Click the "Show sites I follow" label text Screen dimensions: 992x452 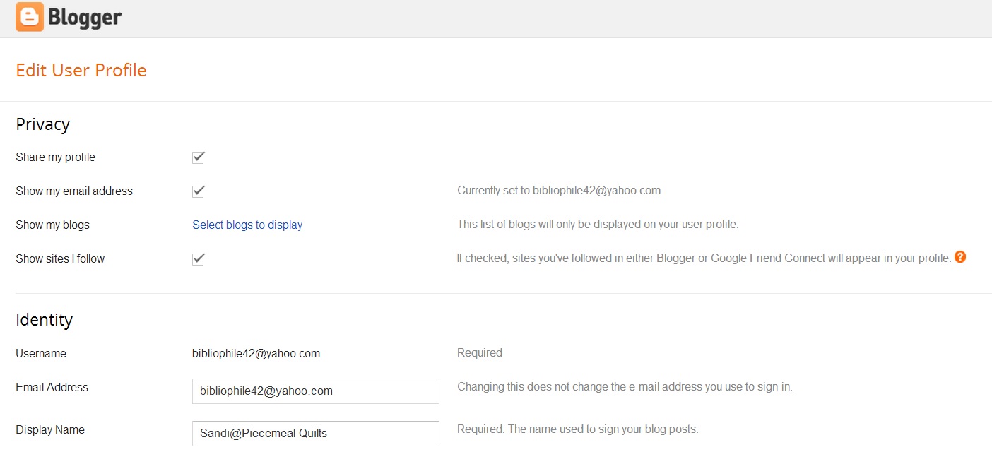[60, 259]
